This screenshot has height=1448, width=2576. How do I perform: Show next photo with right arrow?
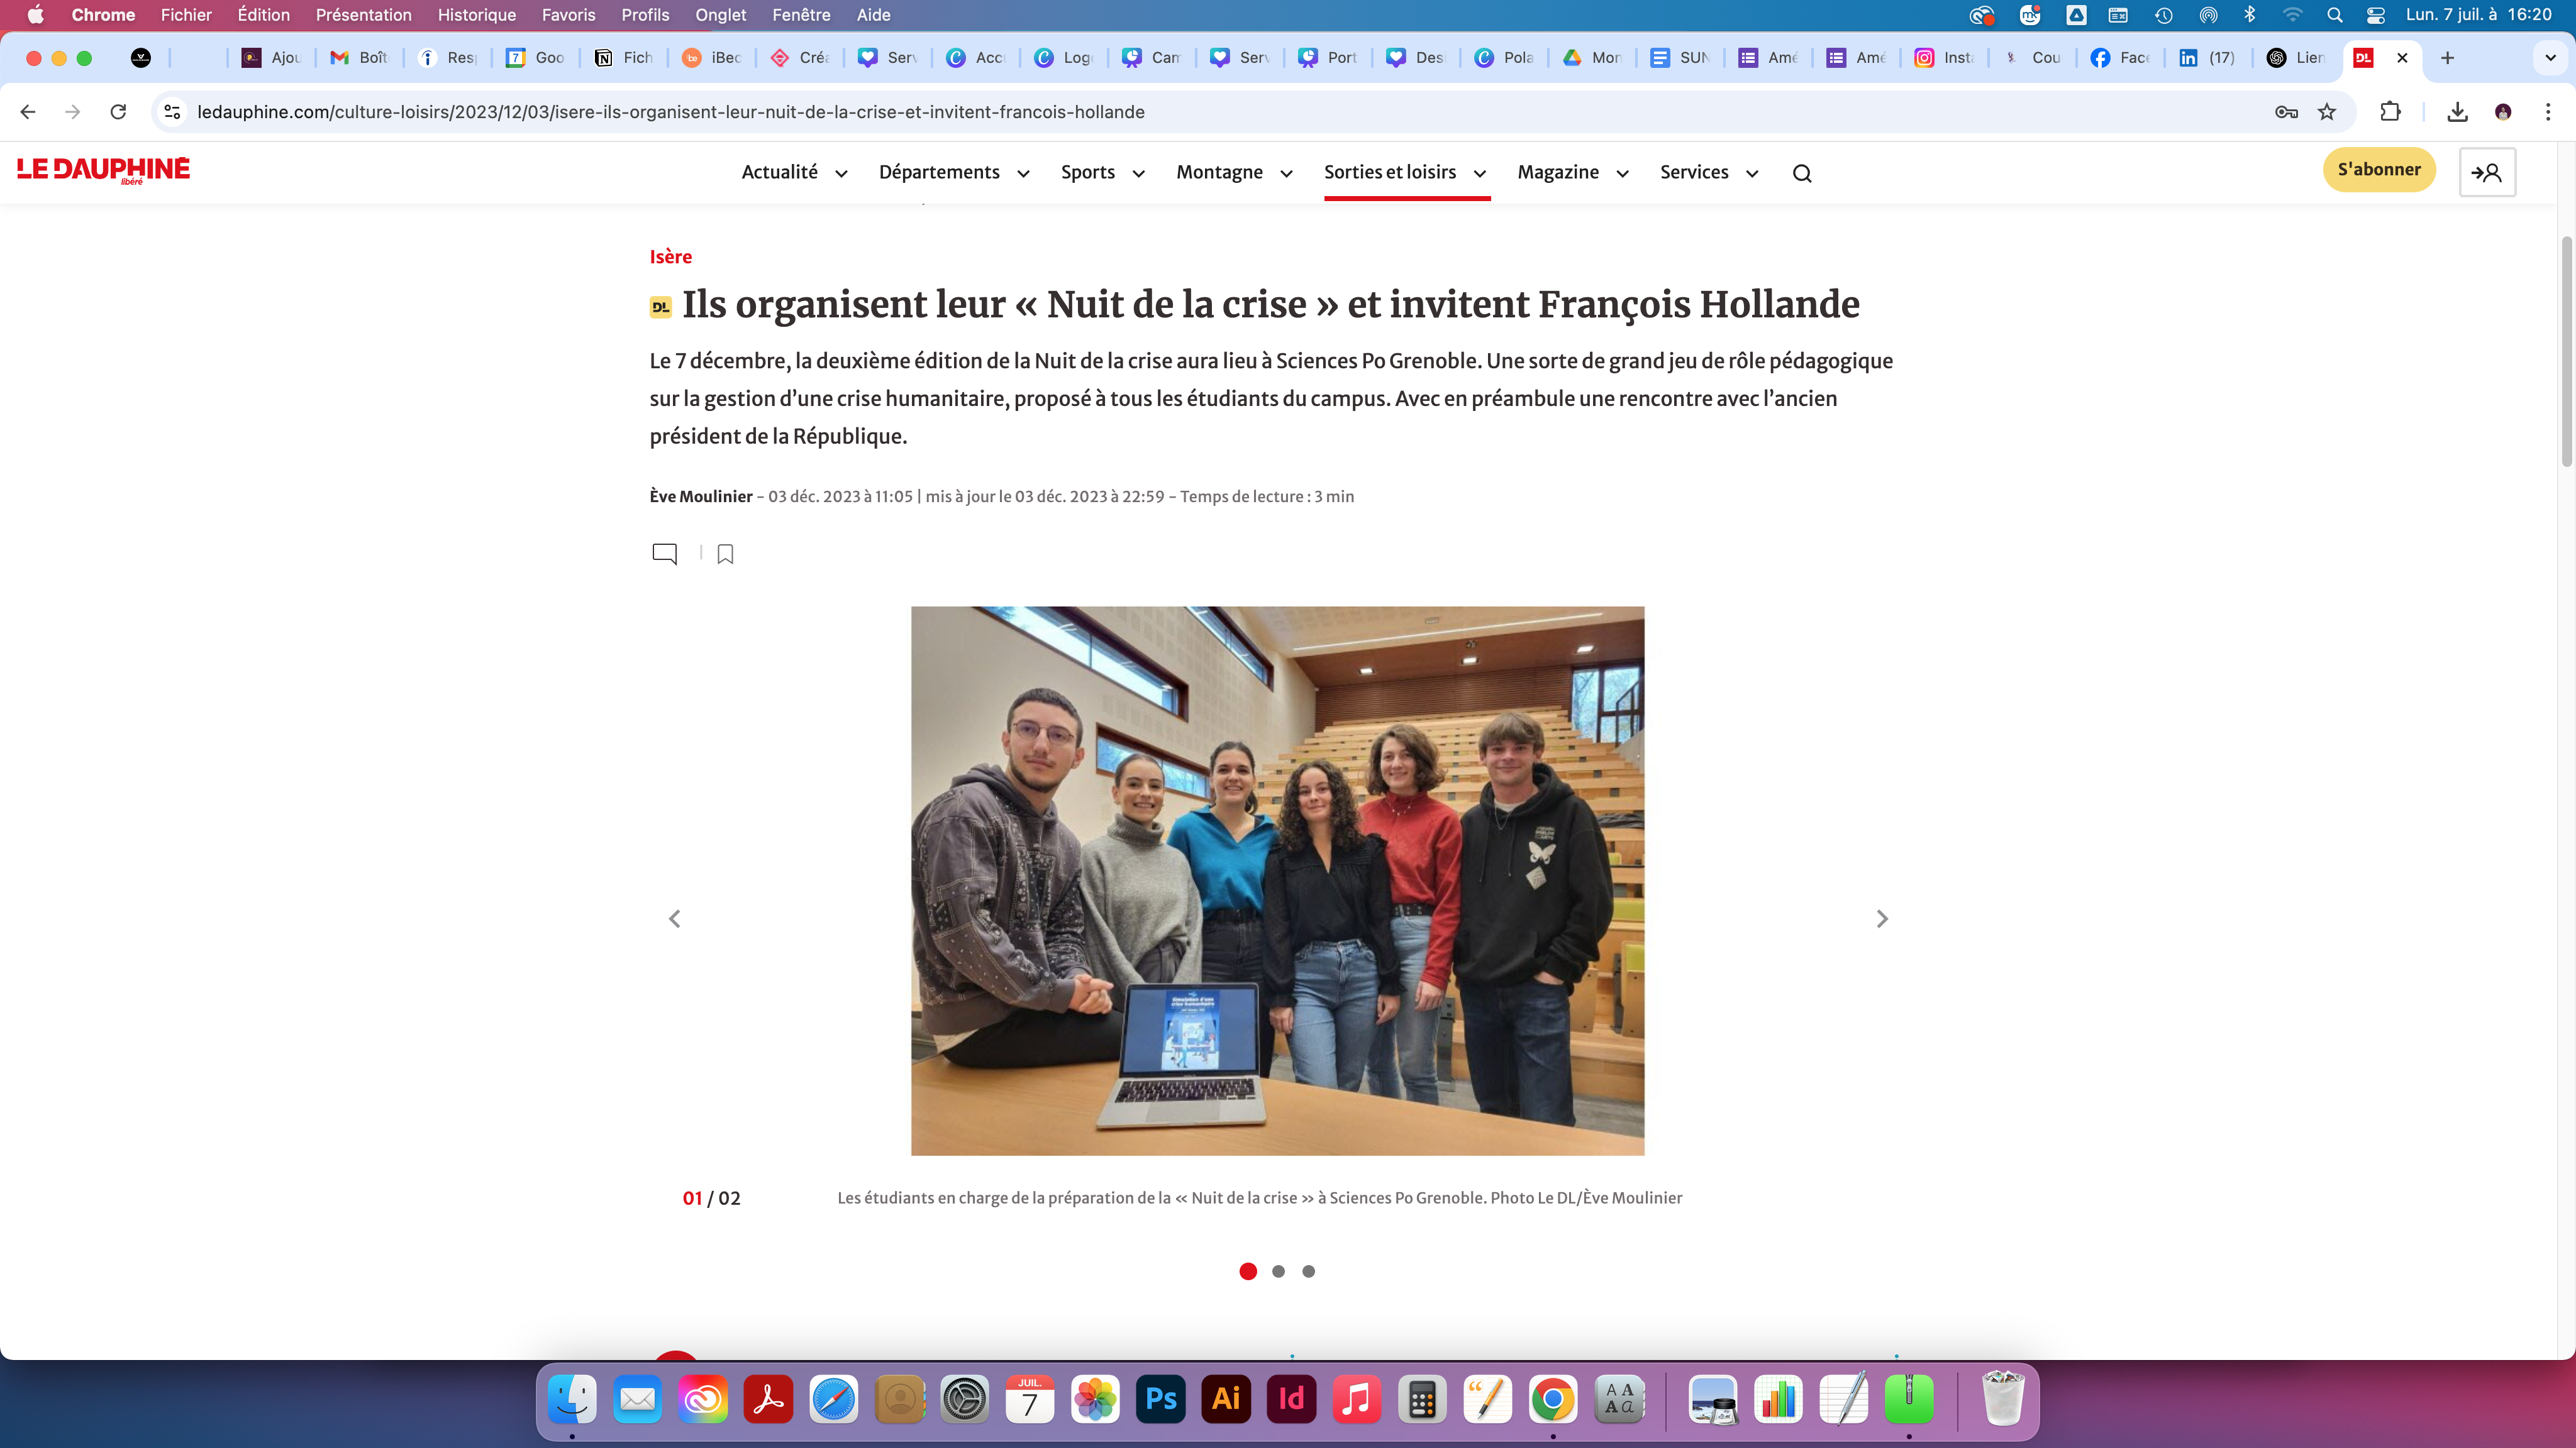click(x=1881, y=918)
